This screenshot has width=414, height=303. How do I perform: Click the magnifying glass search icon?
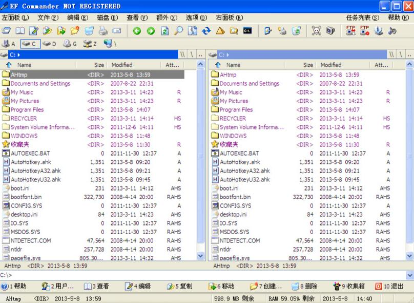click(x=178, y=31)
